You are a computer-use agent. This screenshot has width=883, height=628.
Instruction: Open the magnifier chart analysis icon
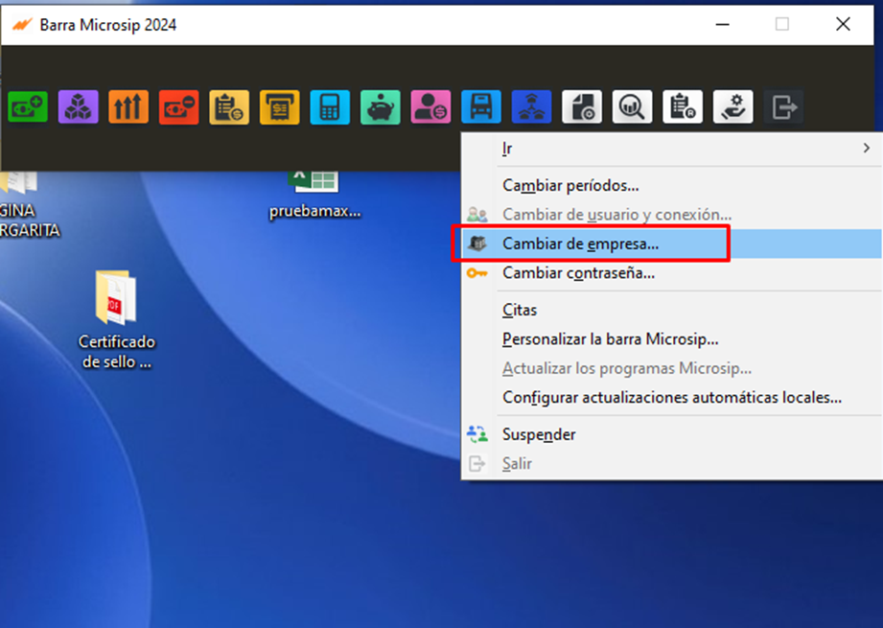(x=633, y=106)
